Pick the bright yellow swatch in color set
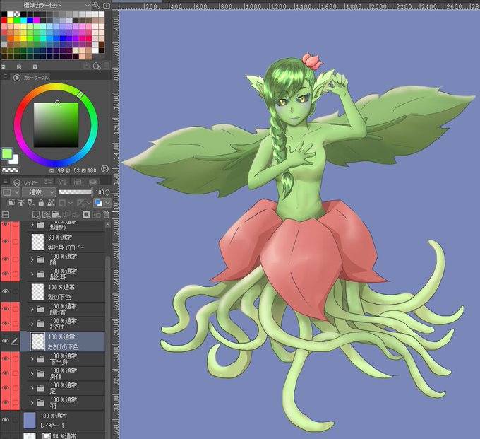 click(11, 21)
